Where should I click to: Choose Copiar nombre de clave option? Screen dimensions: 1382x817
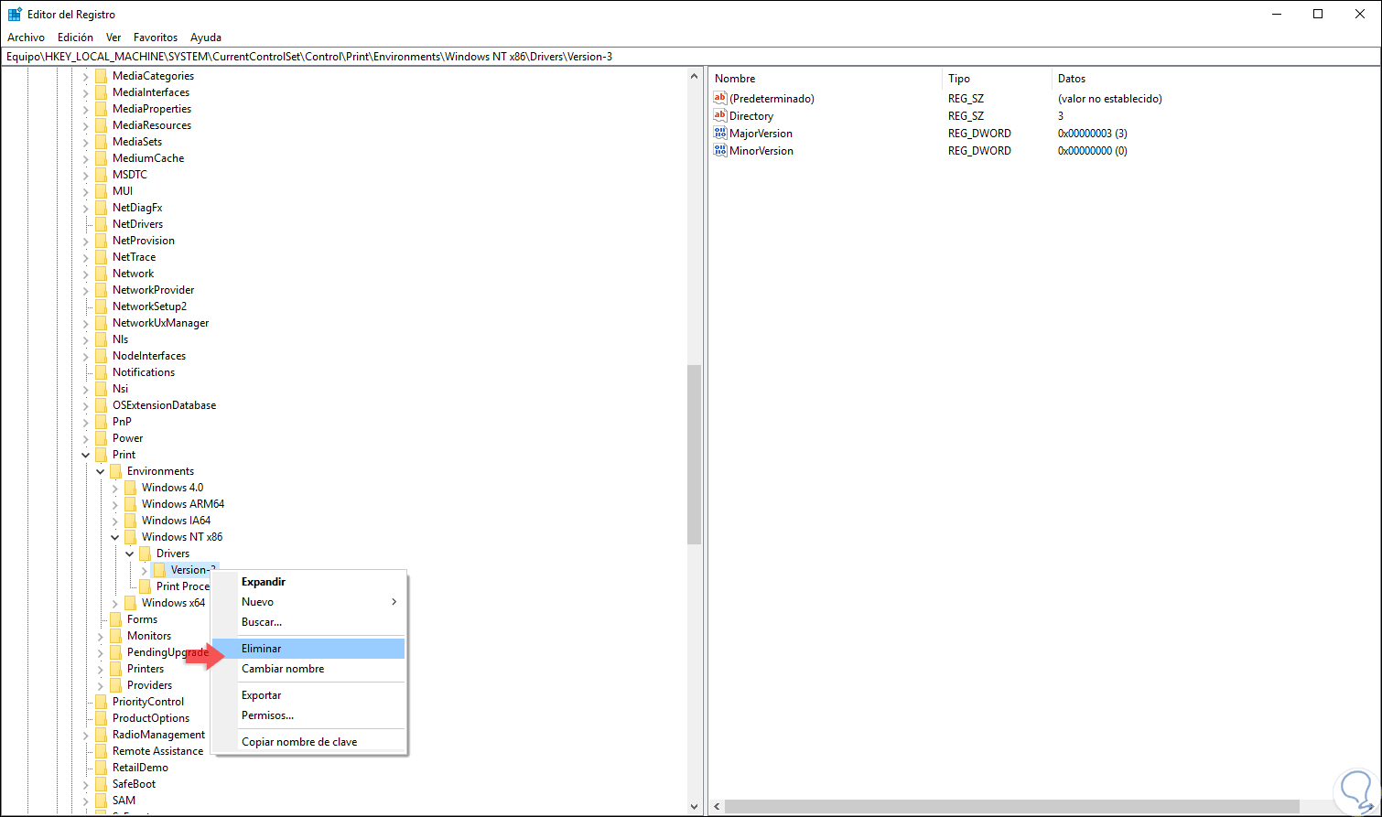tap(308, 742)
